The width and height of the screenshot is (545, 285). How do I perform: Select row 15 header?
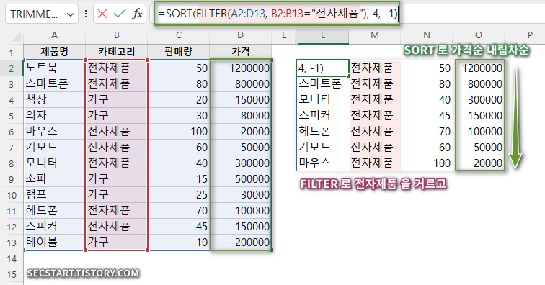click(x=12, y=274)
